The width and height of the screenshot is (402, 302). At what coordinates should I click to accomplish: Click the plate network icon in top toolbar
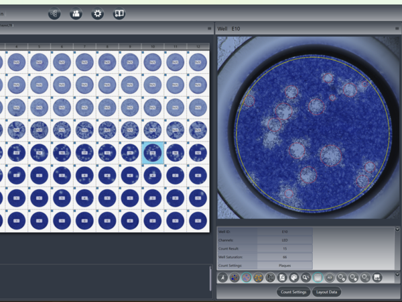click(x=54, y=13)
